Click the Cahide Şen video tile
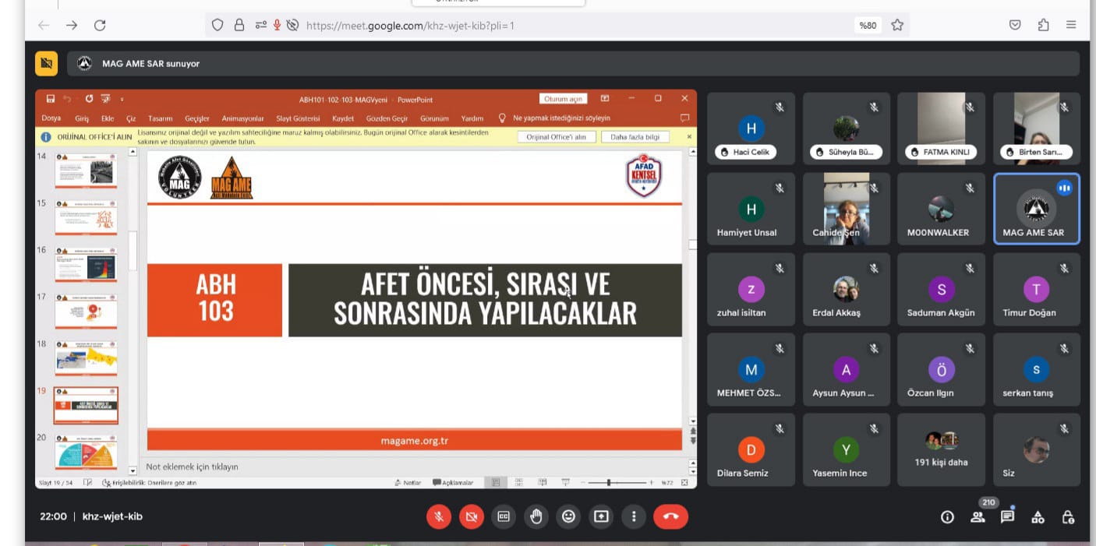This screenshot has height=546, width=1096. tap(846, 209)
